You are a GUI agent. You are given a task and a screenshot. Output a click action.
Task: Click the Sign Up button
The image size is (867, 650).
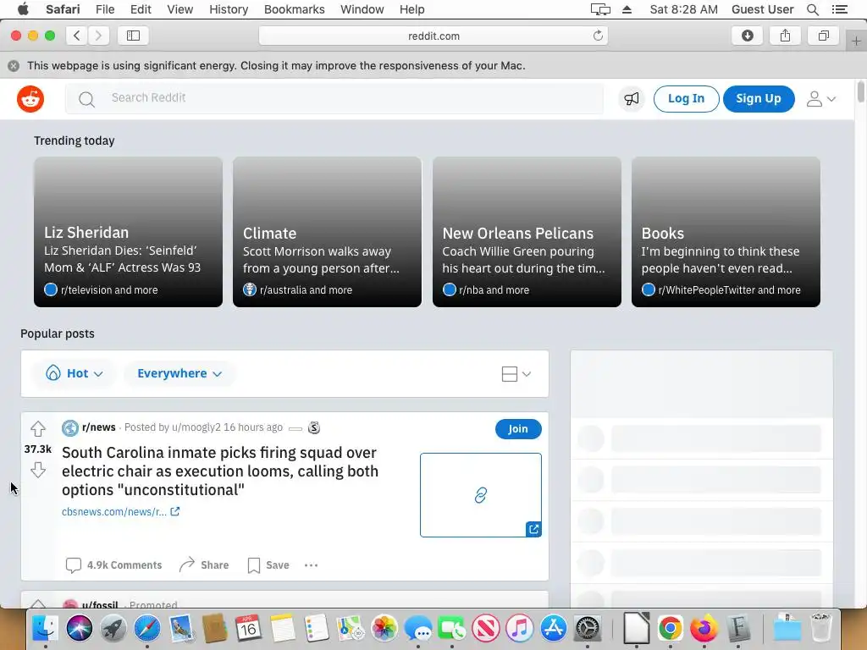coord(759,99)
